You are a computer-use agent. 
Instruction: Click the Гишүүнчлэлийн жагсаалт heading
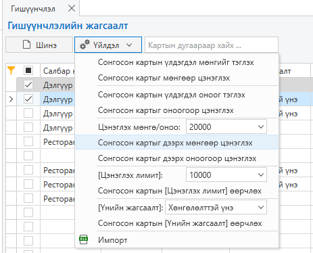[68, 26]
